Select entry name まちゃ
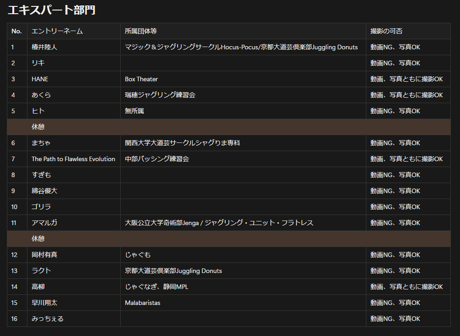This screenshot has width=460, height=336. [41, 143]
